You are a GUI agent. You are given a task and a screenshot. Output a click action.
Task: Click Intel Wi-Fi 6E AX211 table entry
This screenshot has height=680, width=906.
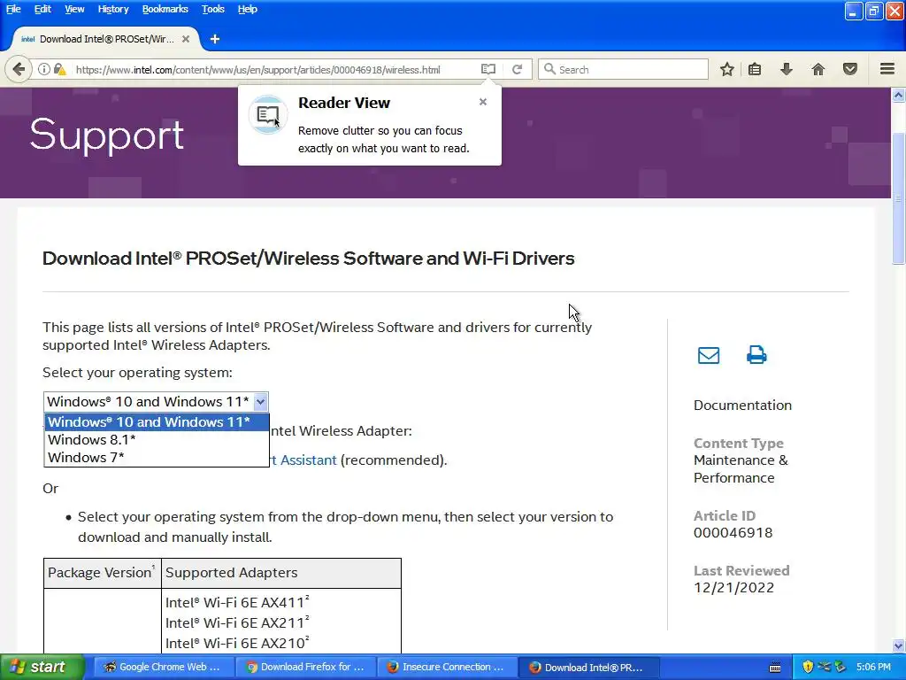(x=237, y=622)
